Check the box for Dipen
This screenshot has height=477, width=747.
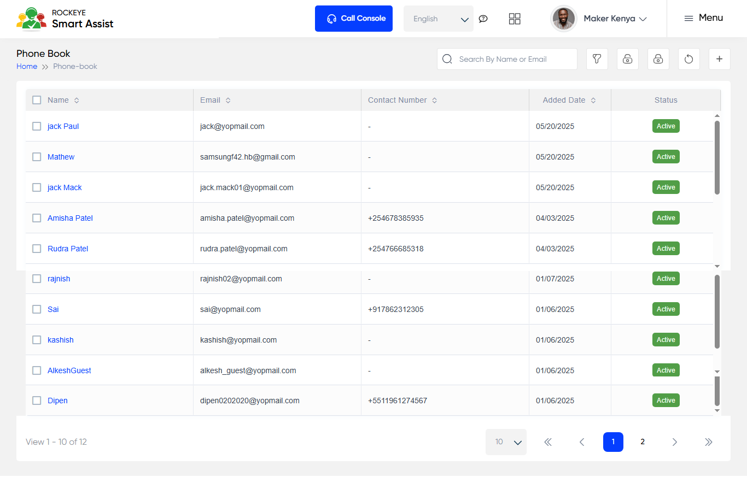pos(37,401)
